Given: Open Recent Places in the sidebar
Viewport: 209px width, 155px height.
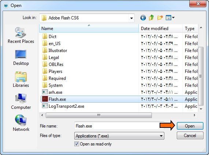Looking at the screenshot, I should [x=21, y=35].
